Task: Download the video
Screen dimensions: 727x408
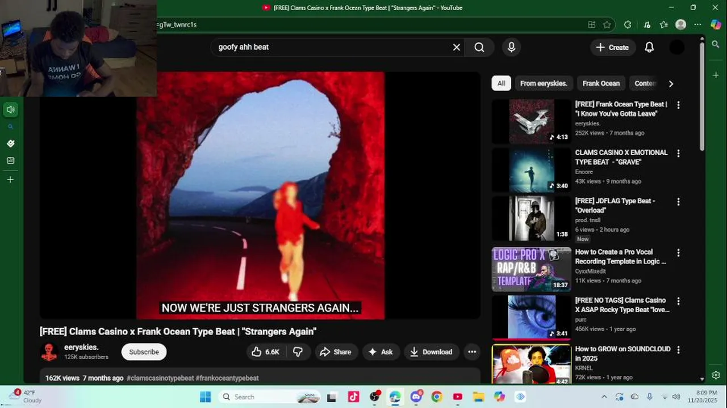Action: pos(431,352)
